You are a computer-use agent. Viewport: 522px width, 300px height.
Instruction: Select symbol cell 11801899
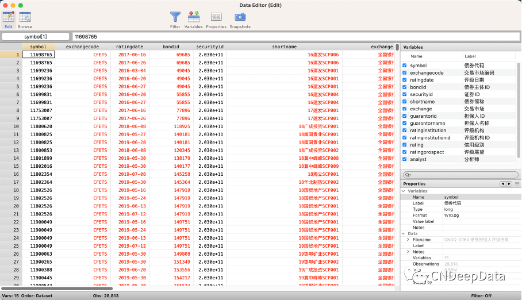click(x=39, y=158)
